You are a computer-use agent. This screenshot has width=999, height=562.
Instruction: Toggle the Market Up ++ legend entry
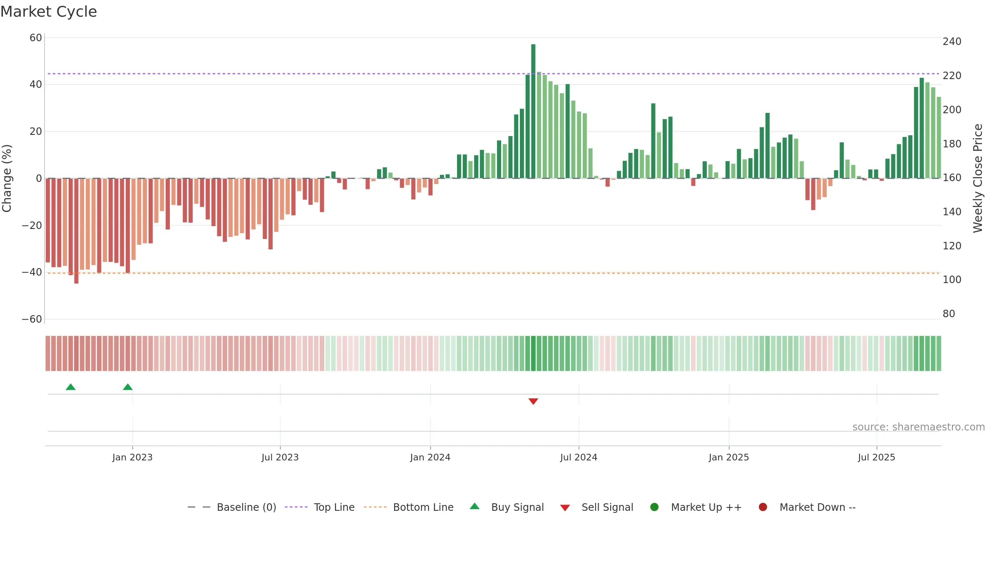[696, 507]
